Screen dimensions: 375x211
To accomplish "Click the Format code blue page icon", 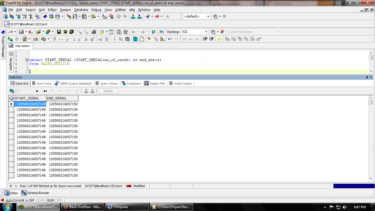I will pyautogui.click(x=135, y=39).
